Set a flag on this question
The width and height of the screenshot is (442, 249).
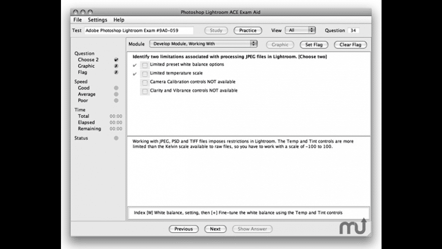pos(314,45)
